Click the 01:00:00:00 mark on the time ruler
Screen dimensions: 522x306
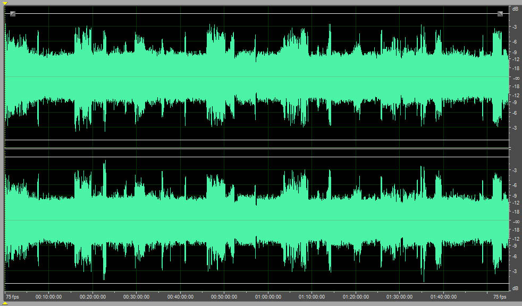pos(268,296)
